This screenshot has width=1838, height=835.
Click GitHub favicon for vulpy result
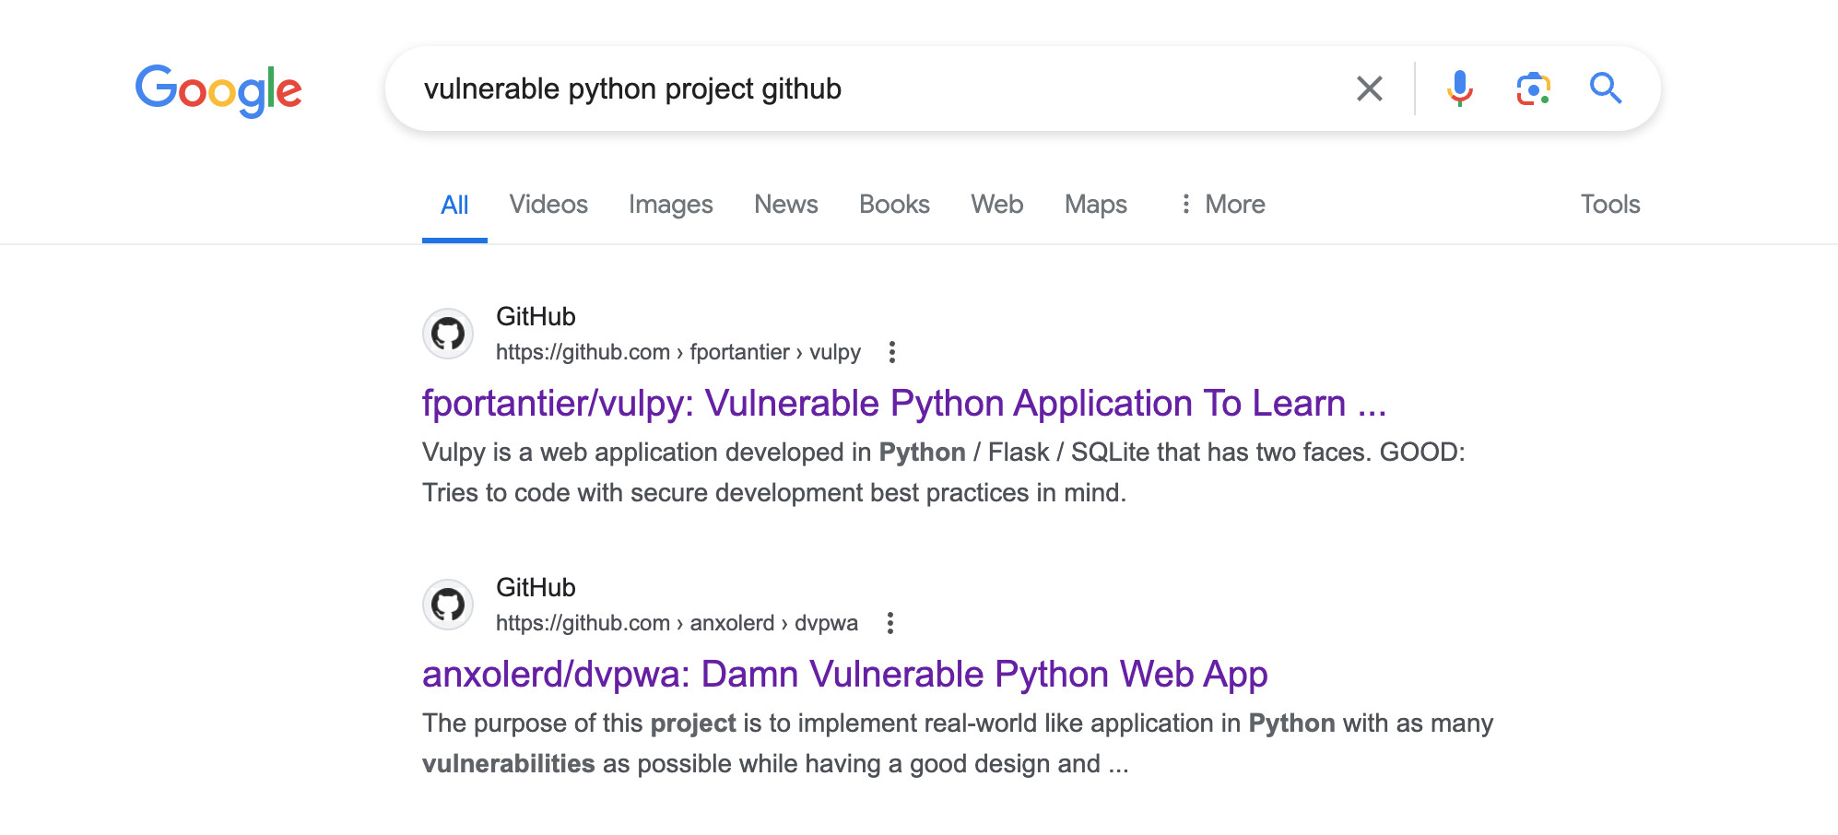pyautogui.click(x=448, y=334)
